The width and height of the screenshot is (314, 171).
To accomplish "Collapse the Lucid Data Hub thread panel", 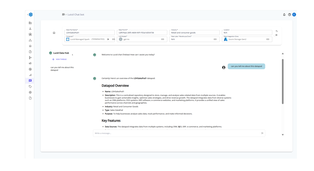I will tap(72, 55).
